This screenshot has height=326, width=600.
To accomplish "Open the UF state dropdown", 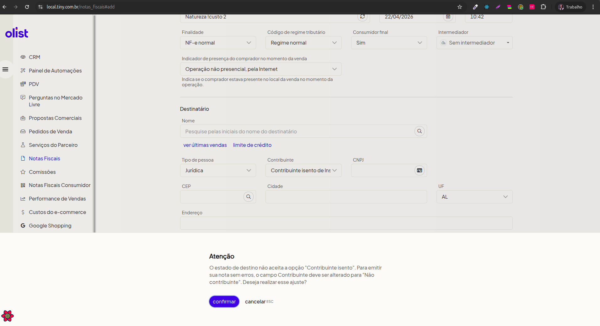I will point(474,197).
